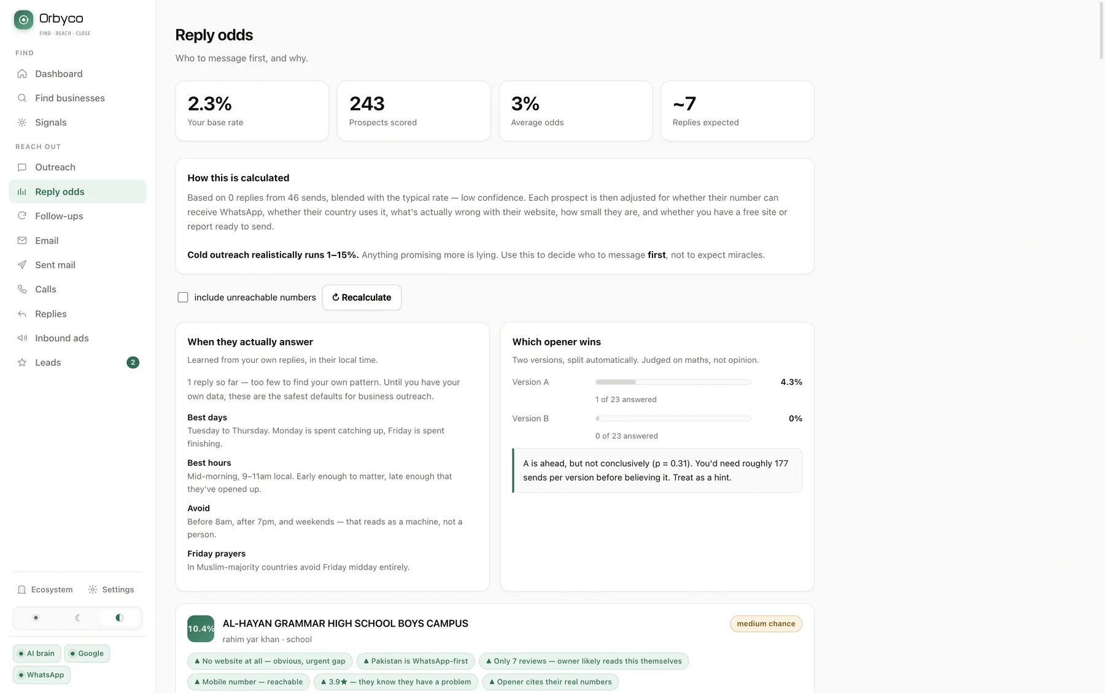Click the Calls phone icon
Screen dimensions: 1105x693
click(22, 289)
